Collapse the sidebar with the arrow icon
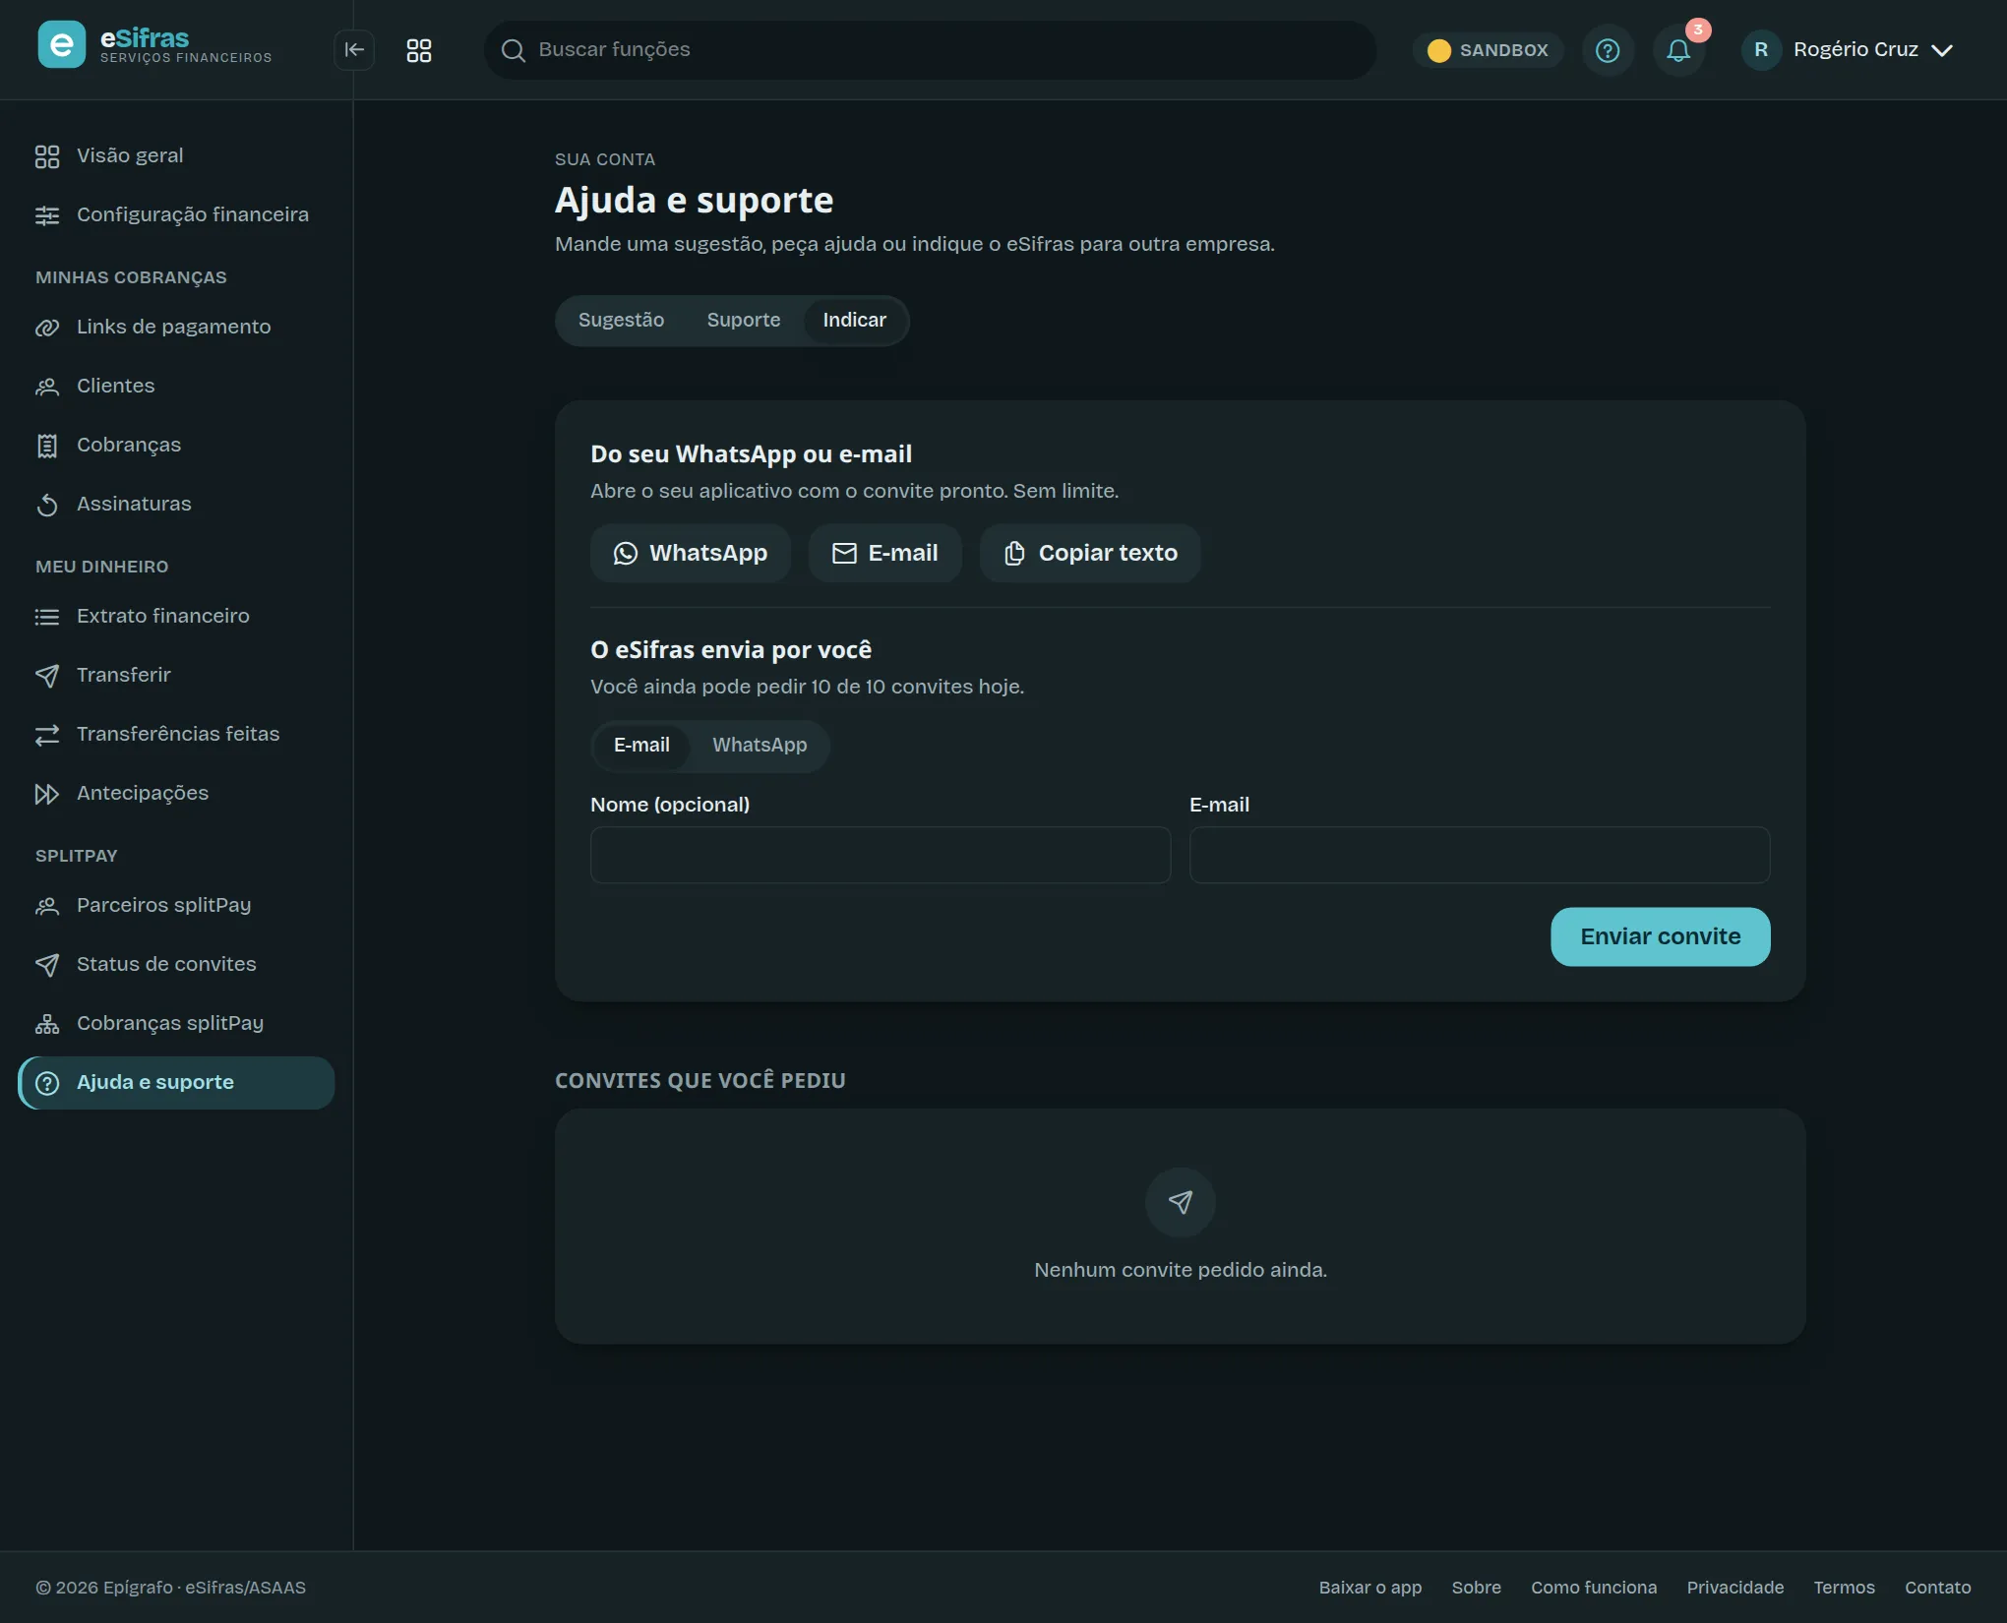This screenshot has width=2007, height=1623. click(x=354, y=50)
